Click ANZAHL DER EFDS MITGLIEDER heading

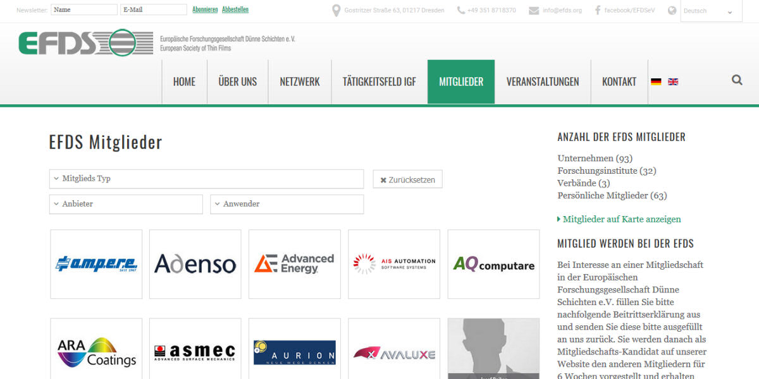[x=621, y=137]
